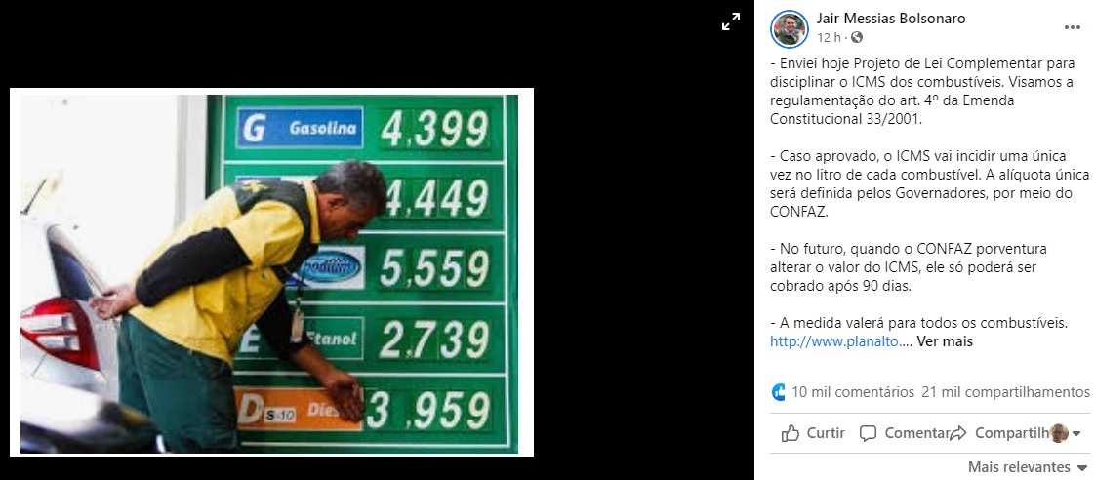Click the gas station price board photo
The image size is (1095, 480).
pos(271,272)
